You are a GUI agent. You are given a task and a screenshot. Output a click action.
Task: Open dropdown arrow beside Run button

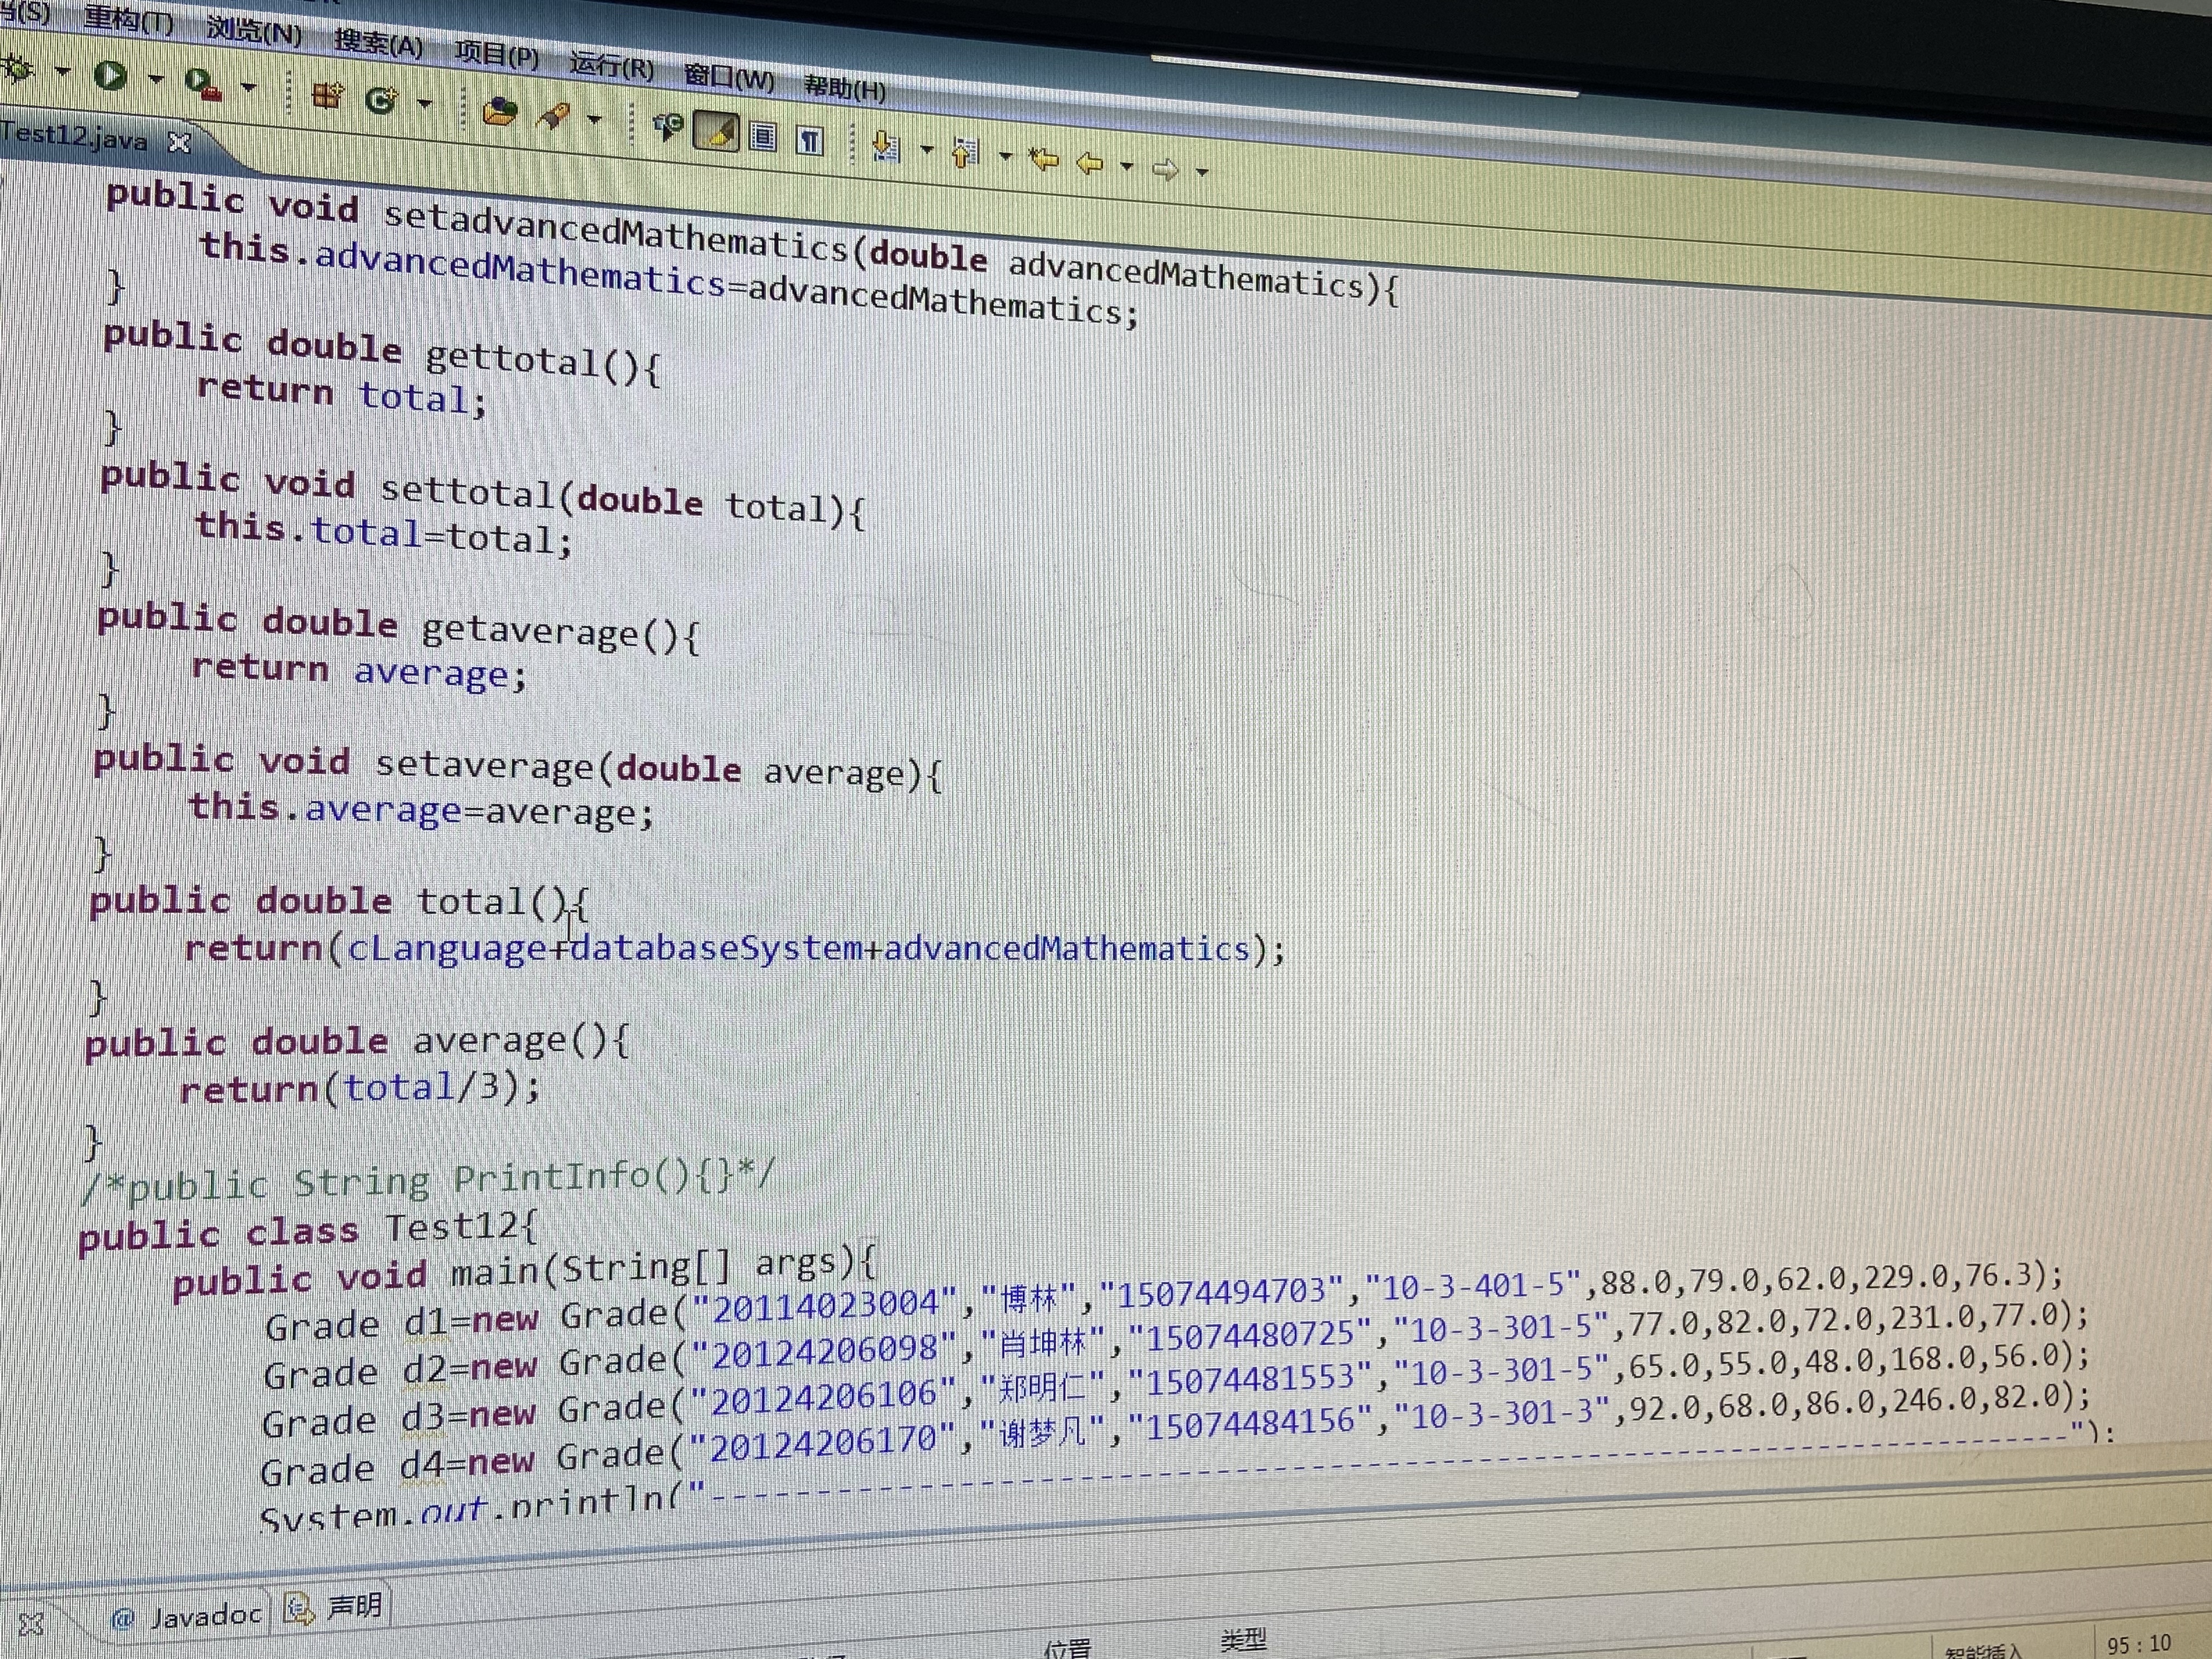[155, 79]
